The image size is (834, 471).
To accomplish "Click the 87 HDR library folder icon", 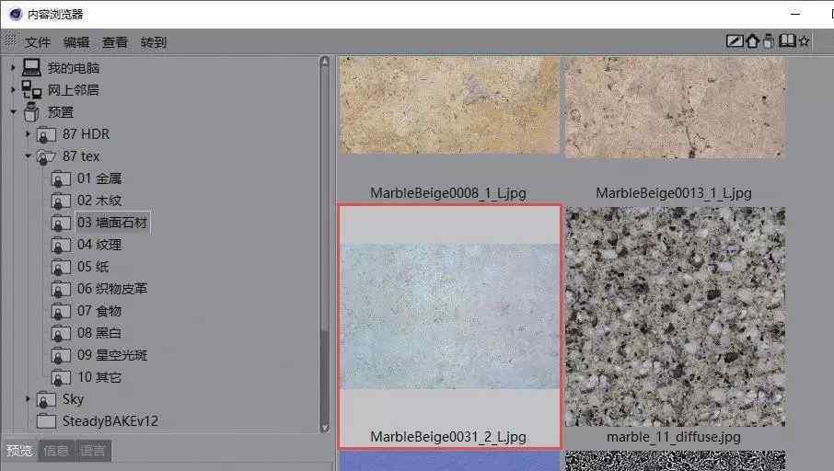I will coord(46,135).
